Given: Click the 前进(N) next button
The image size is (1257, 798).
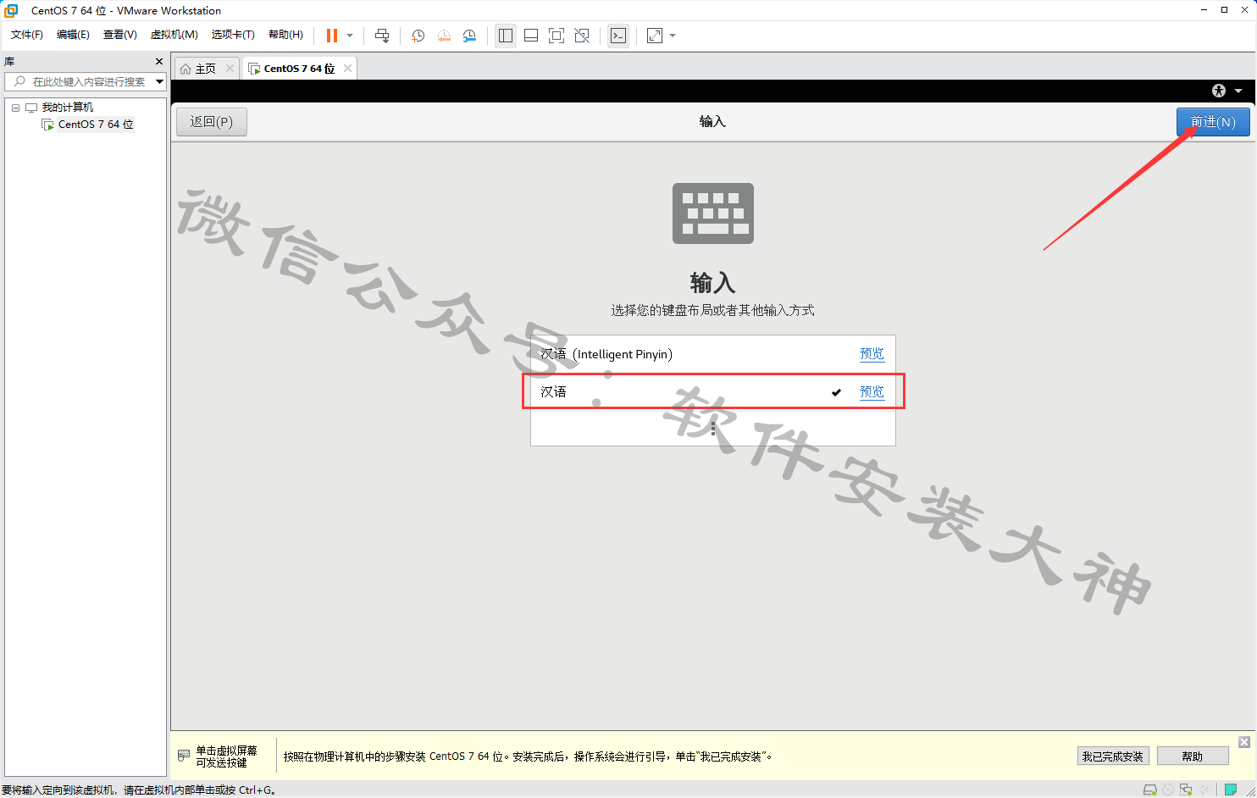Looking at the screenshot, I should click(1213, 122).
